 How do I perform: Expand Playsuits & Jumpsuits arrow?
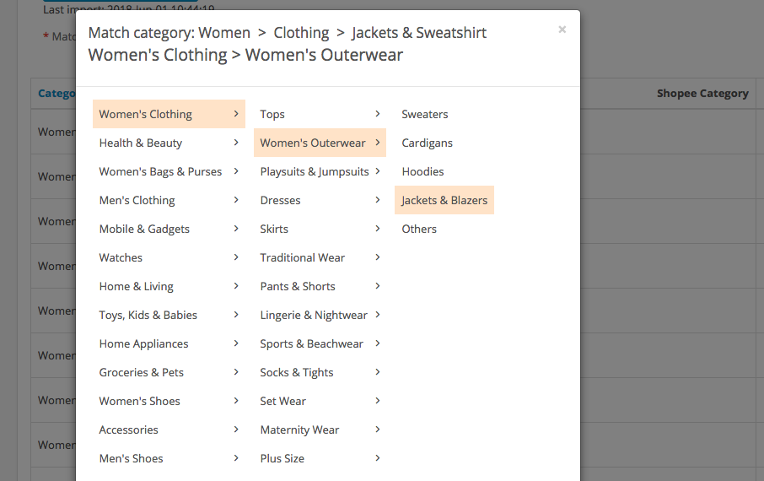point(378,171)
